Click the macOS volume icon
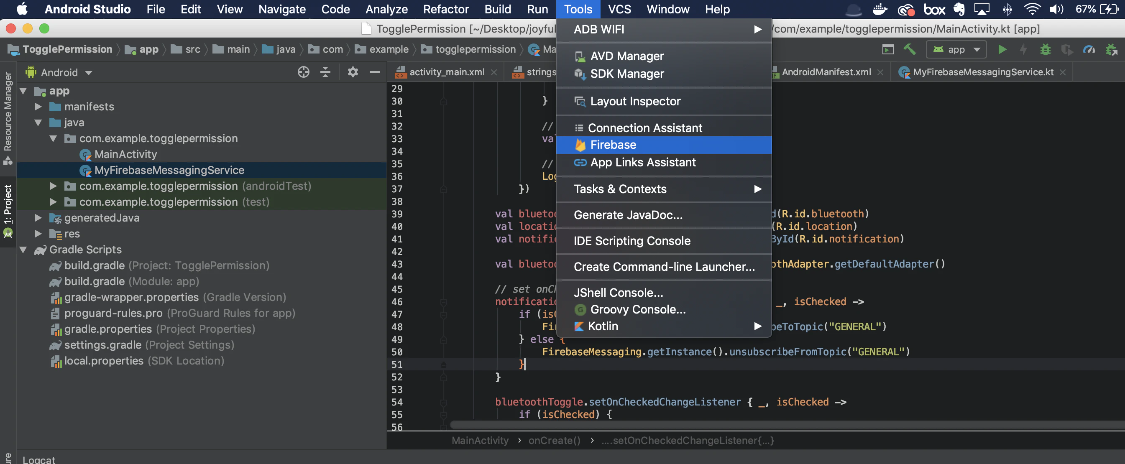The image size is (1125, 464). [x=1056, y=9]
